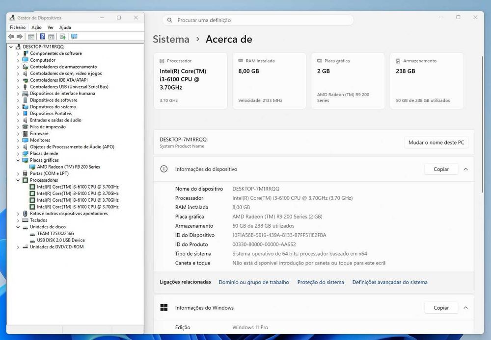Open Definições avançadas do sistema link
The width and height of the screenshot is (491, 340).
pos(389,282)
